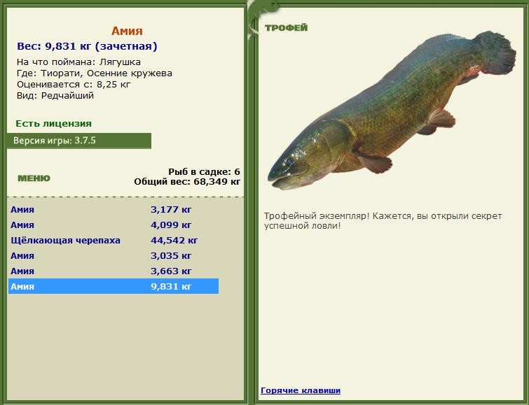Click the Рыб в садке: 6 counter
The height and width of the screenshot is (405, 529).
click(x=204, y=172)
